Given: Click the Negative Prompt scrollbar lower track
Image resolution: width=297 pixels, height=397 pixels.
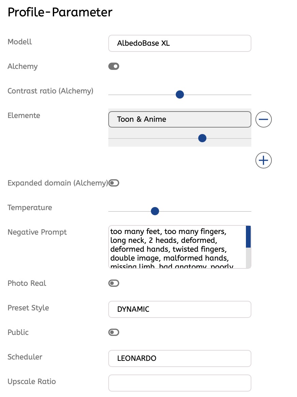Looking at the screenshot, I should [248, 258].
